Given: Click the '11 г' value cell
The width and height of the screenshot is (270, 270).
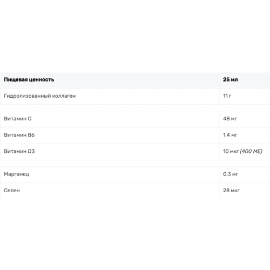Looking at the screenshot, I should point(227,96).
